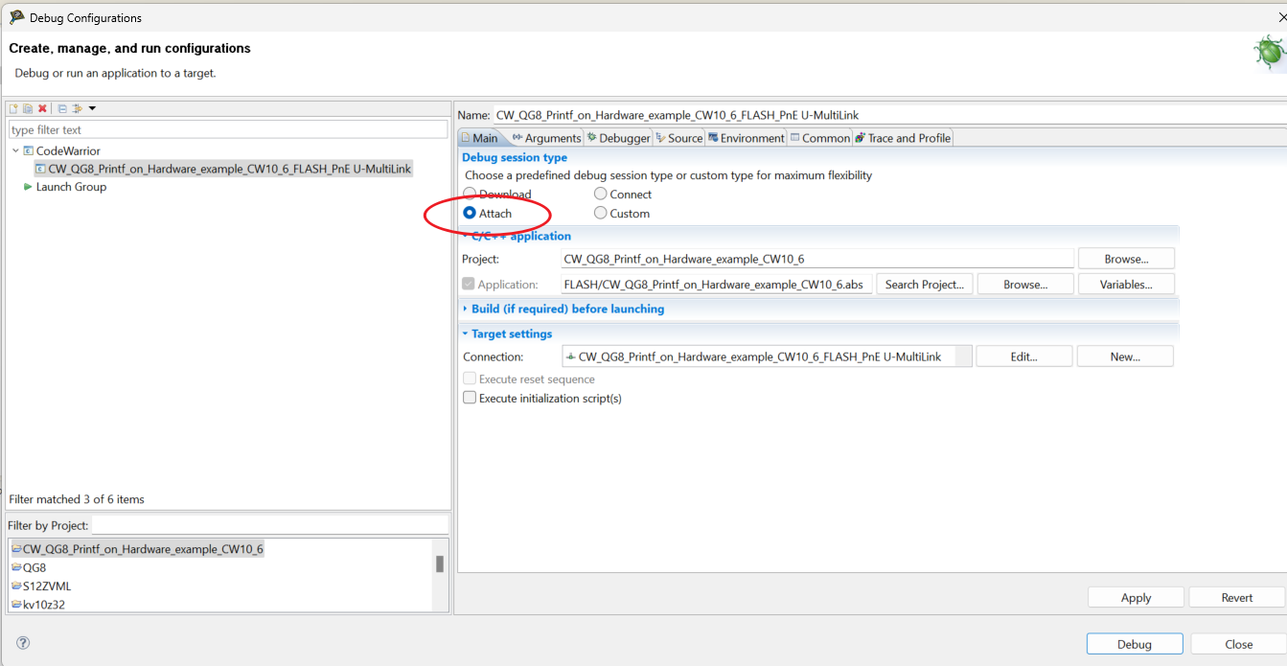This screenshot has width=1287, height=666.
Task: Click the S12ZVML project folder icon
Action: (16, 586)
